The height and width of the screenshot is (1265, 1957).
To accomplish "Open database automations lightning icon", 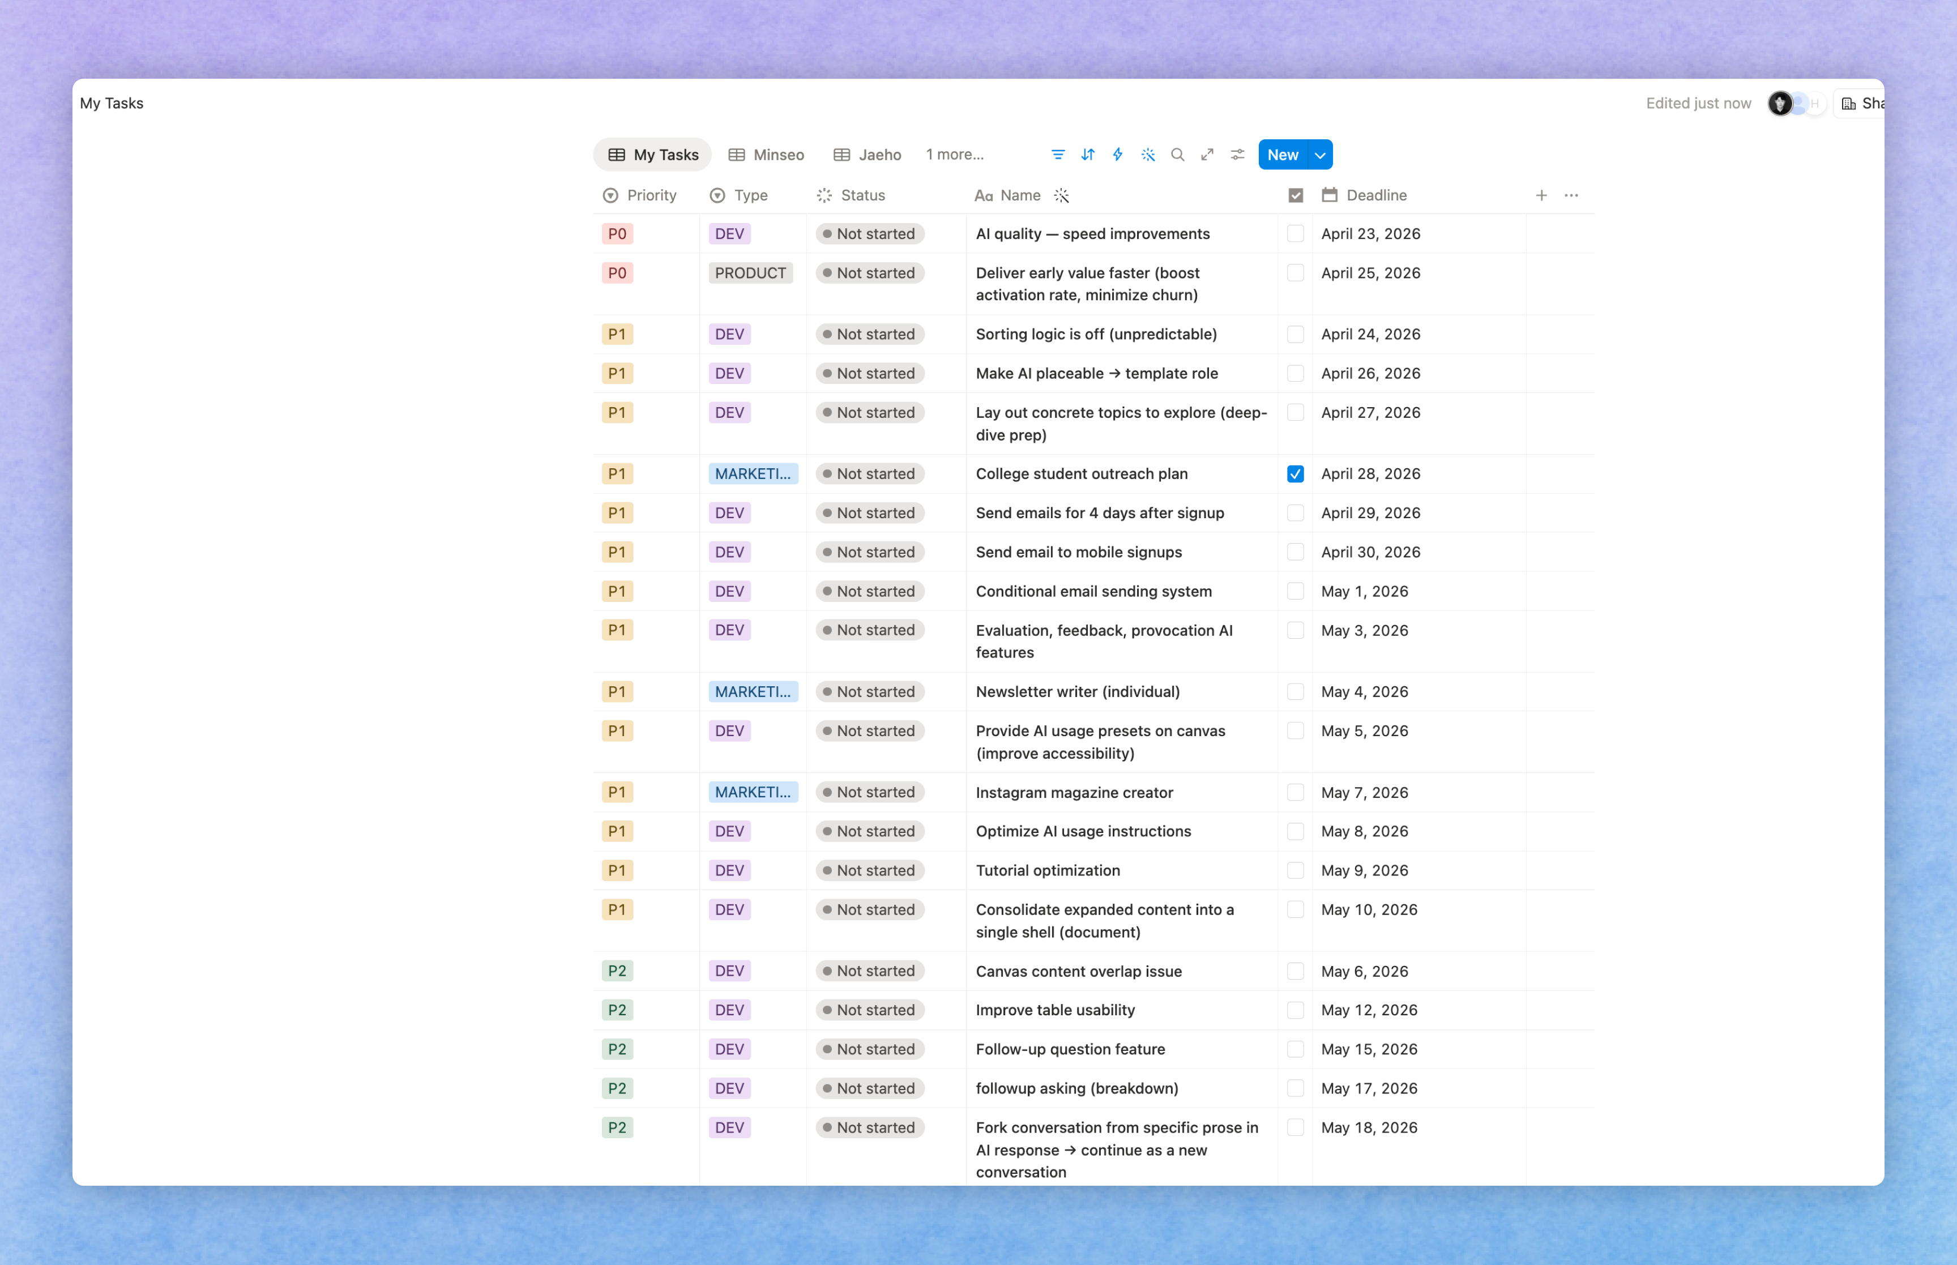I will point(1118,155).
